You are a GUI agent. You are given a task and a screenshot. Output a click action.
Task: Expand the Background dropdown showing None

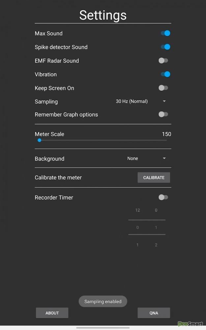point(146,158)
